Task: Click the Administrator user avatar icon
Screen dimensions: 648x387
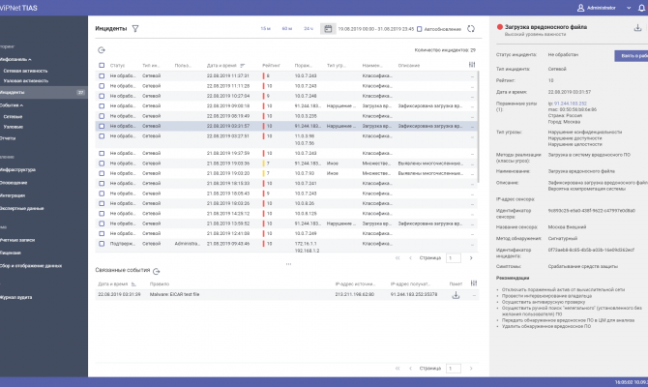Action: point(580,8)
